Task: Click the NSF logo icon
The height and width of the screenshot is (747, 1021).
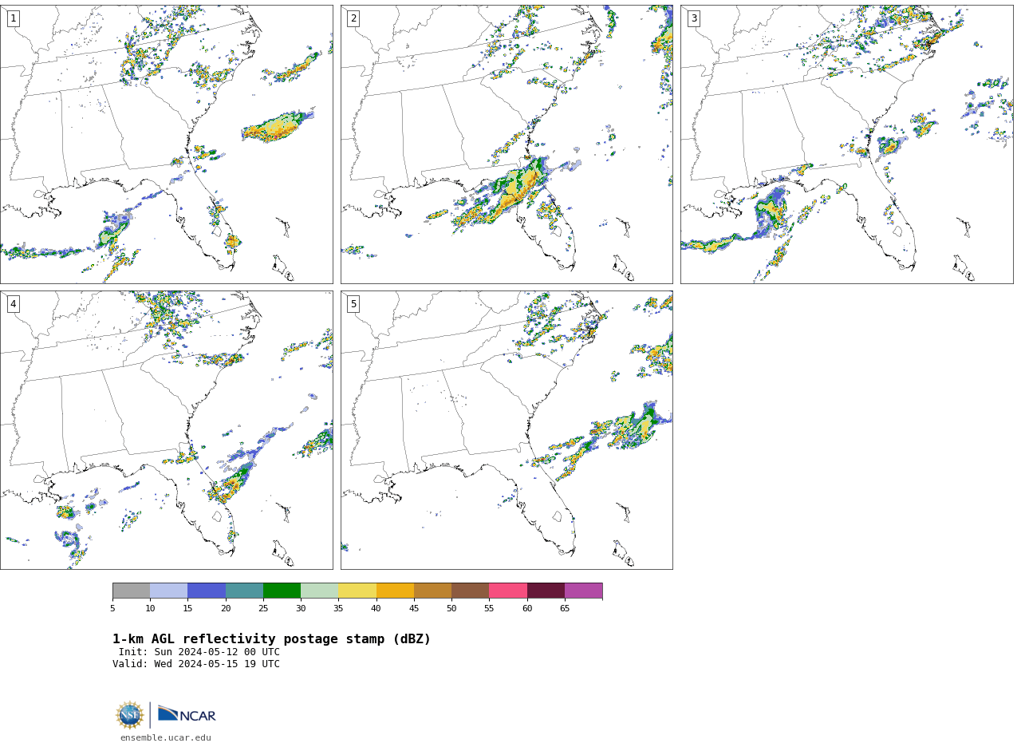Action: [x=130, y=715]
